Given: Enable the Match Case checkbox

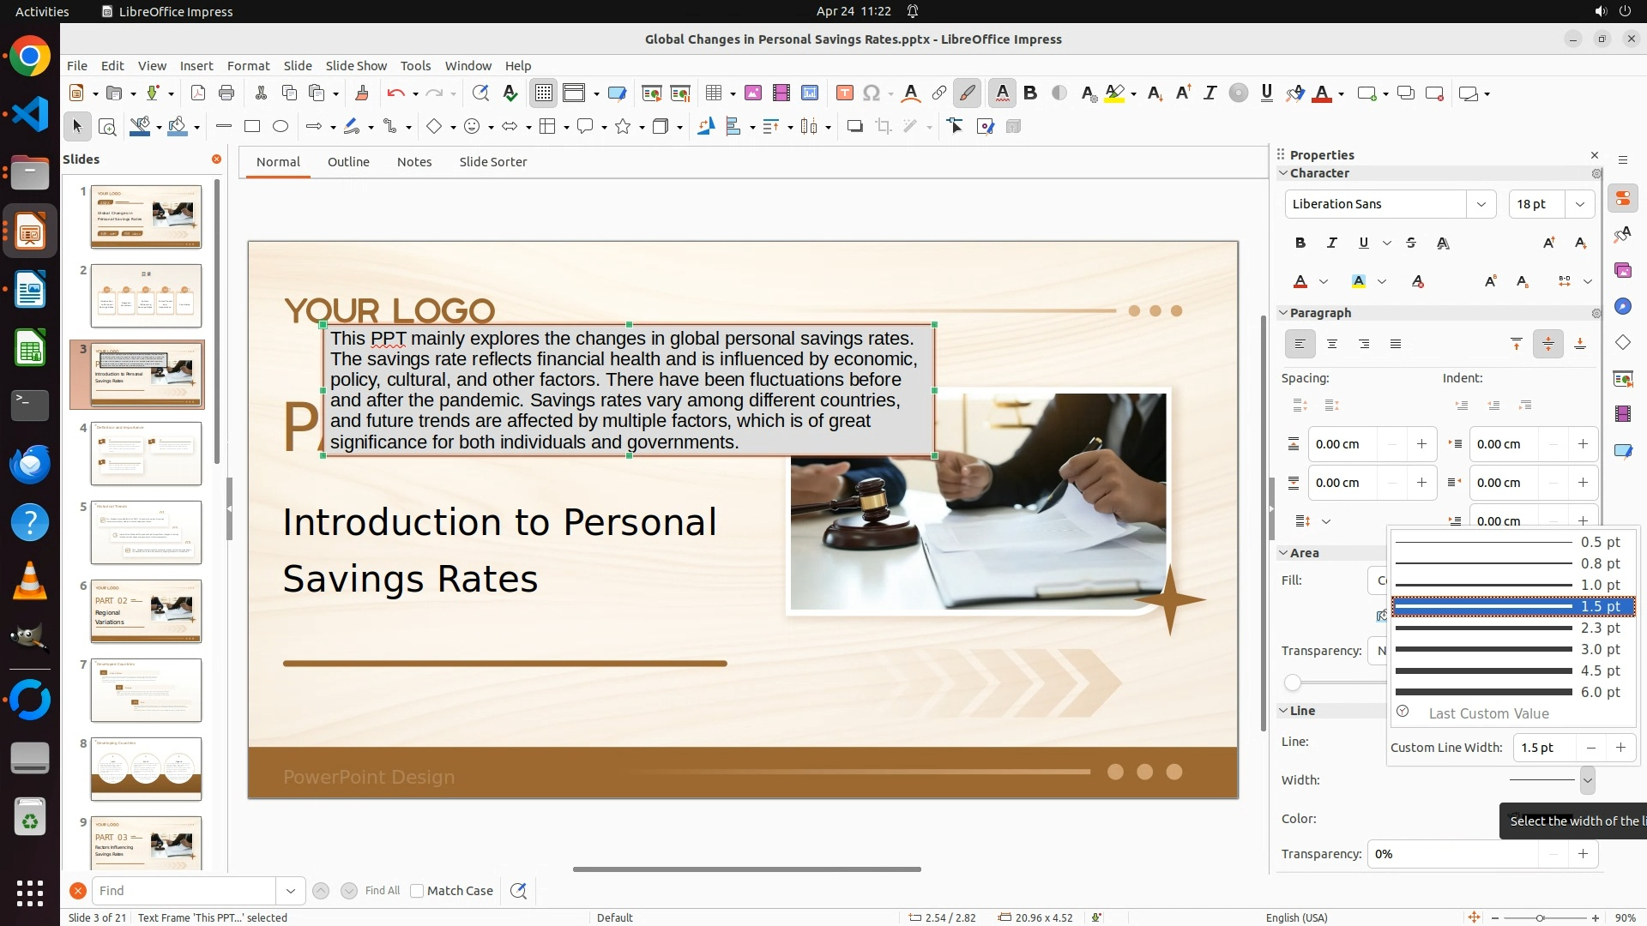Looking at the screenshot, I should tap(417, 891).
